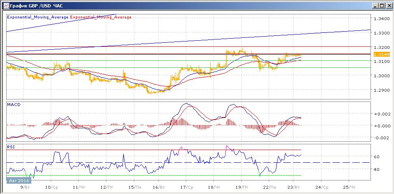Click the blue Exponential_Moving_Average legend label
The height and width of the screenshot is (194, 394).
[x=38, y=17]
